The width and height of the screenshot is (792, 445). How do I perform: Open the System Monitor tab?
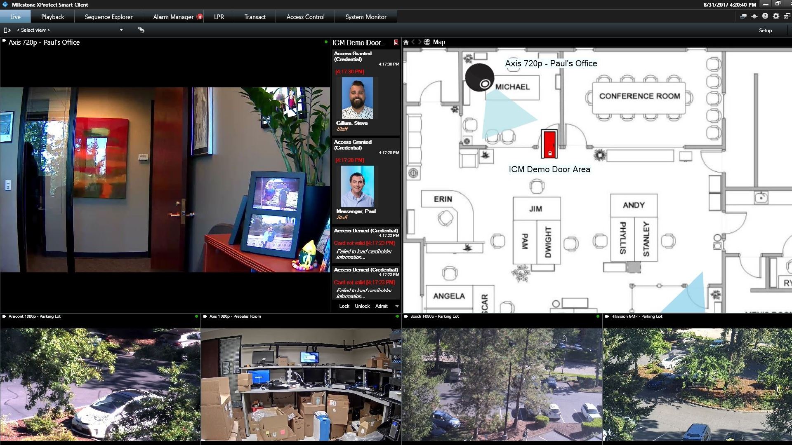pyautogui.click(x=366, y=17)
